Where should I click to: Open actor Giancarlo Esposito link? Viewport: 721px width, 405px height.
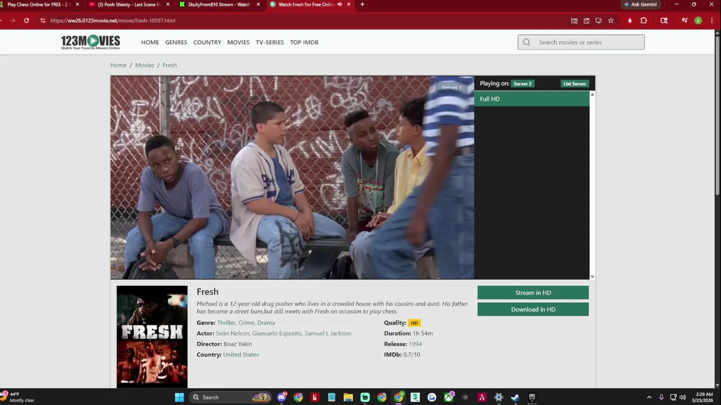[x=277, y=334]
